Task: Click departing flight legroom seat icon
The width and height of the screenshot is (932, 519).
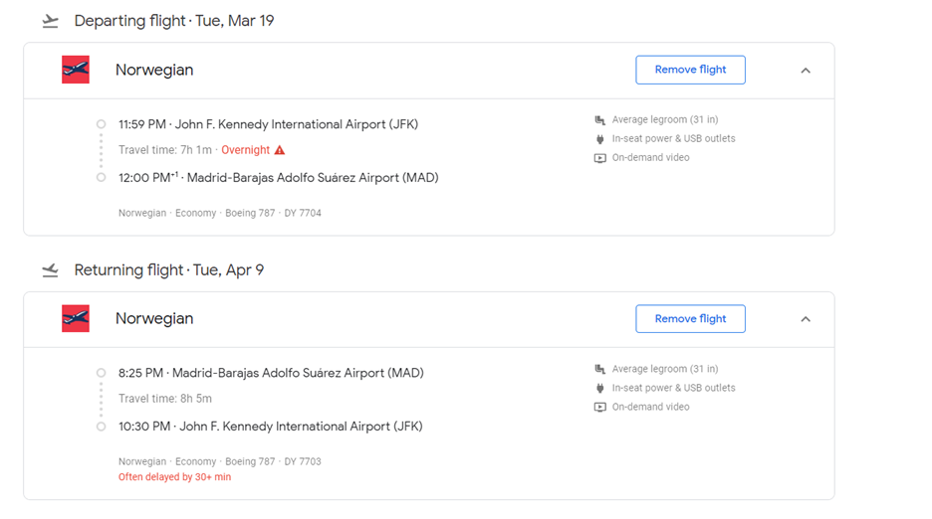Action: point(599,120)
